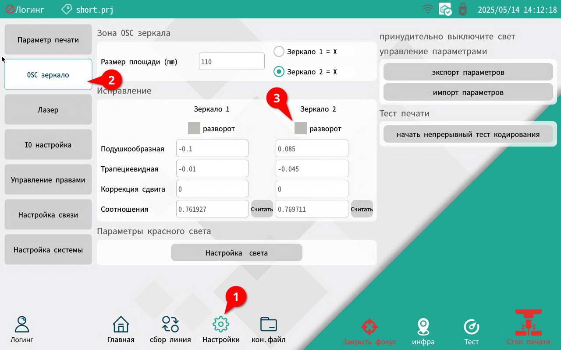
Task: Click the Закрыть фокус crosshair icon
Action: click(x=369, y=327)
